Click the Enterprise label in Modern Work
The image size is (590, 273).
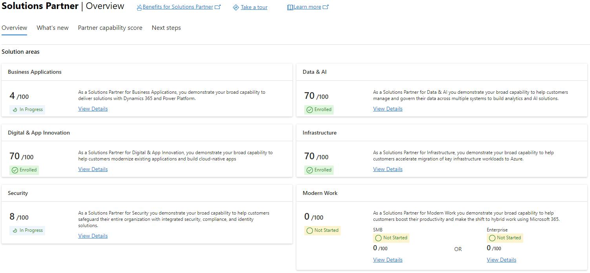point(497,230)
